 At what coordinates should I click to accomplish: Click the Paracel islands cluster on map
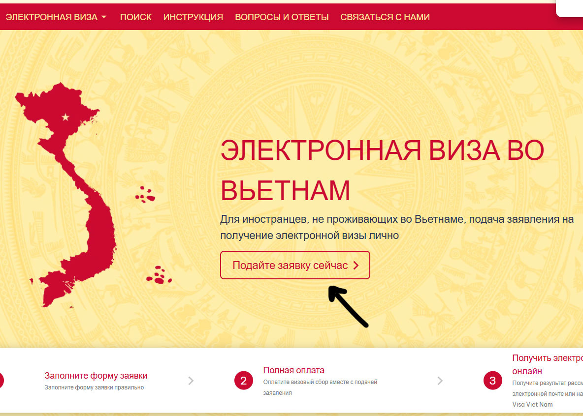(145, 195)
